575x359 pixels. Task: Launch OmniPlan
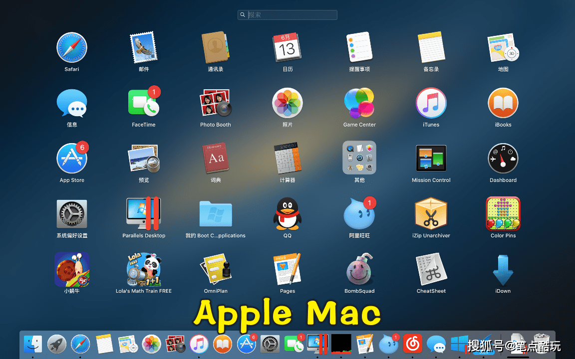click(x=216, y=269)
